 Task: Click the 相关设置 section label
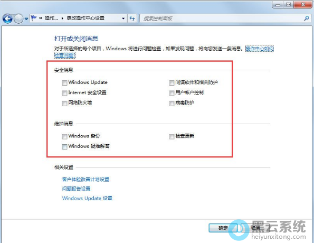[64, 167]
